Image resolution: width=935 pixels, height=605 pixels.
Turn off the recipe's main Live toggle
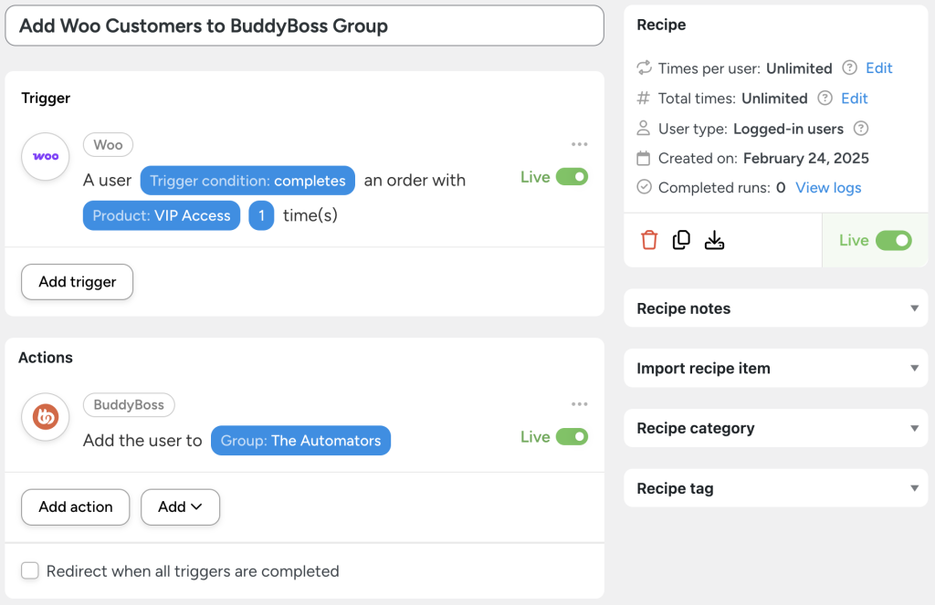point(893,240)
